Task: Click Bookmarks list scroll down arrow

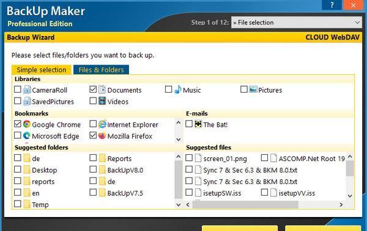Action: [x=179, y=140]
